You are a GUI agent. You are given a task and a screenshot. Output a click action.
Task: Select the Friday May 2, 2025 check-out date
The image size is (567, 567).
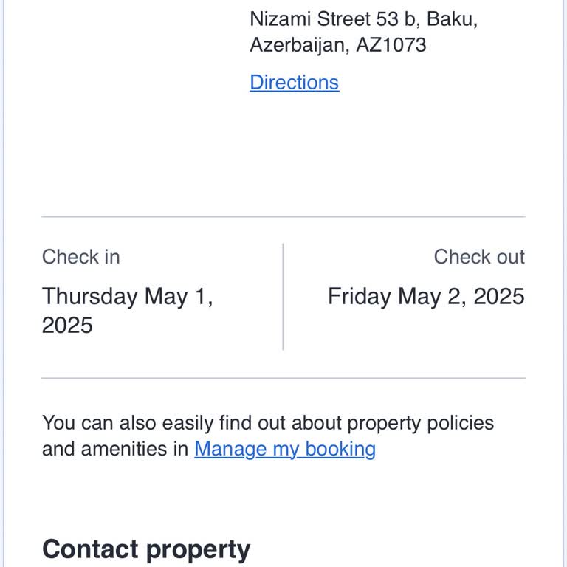pos(426,297)
